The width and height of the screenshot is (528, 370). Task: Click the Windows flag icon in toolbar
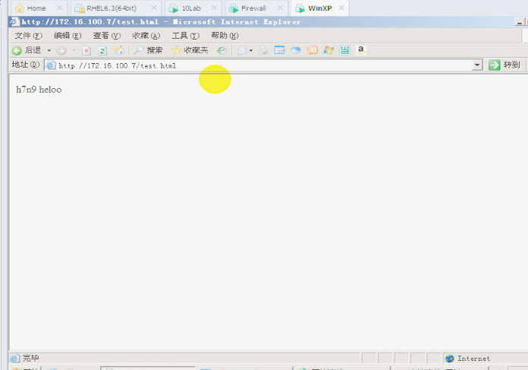[x=328, y=50]
